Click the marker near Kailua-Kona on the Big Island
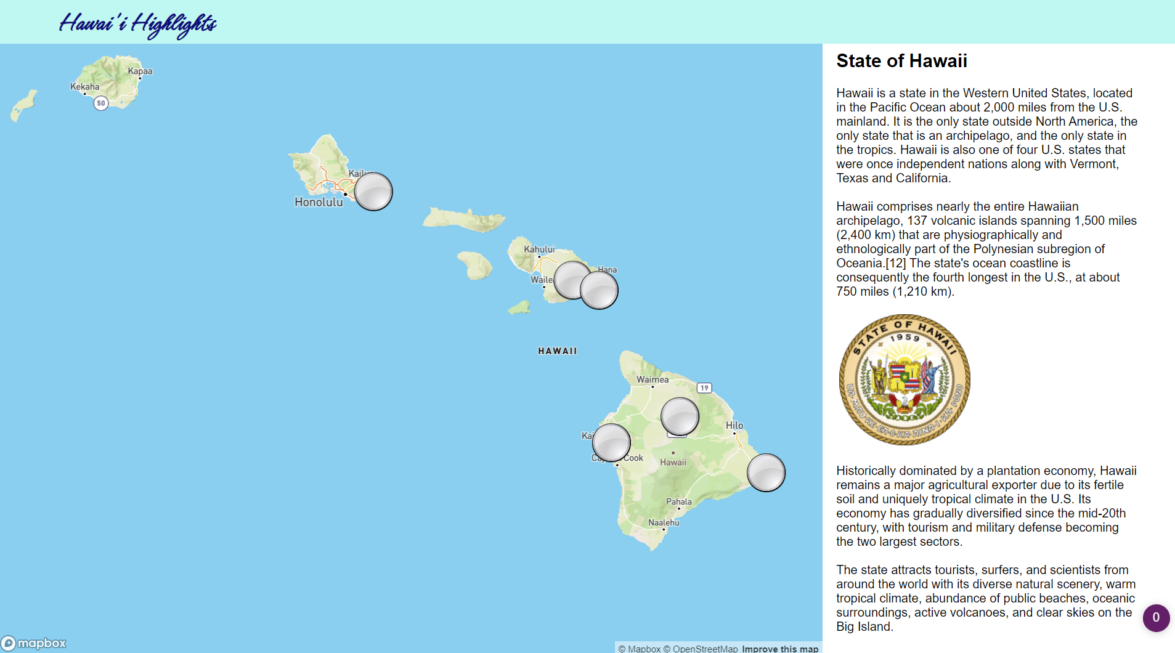This screenshot has height=653, width=1175. click(x=611, y=442)
